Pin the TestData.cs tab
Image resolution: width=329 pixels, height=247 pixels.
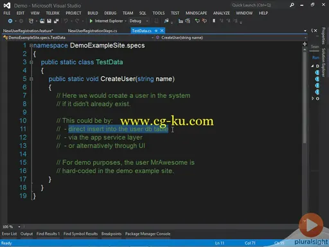point(156,31)
